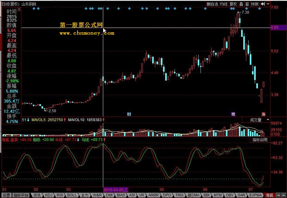Select the red 海底 indicator tab
This screenshot has height=198, width=287.
coord(269,195)
